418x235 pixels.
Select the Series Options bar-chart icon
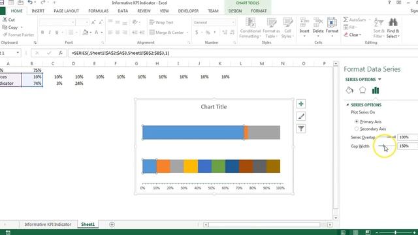(376, 91)
